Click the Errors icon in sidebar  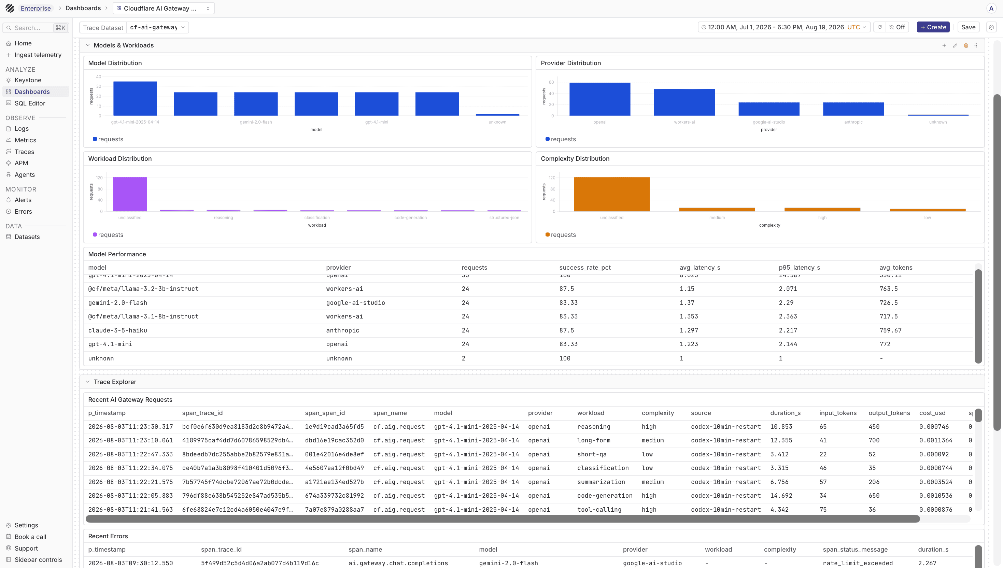9,211
